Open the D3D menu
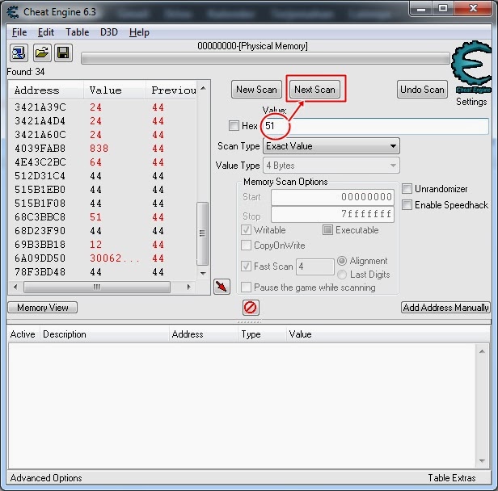 point(109,32)
